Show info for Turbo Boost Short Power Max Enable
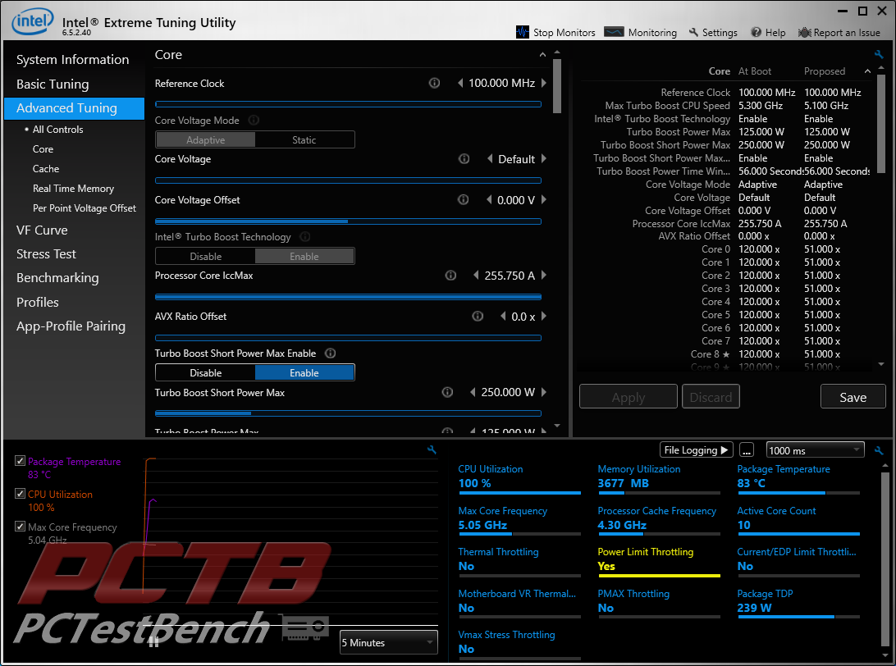 tap(331, 353)
